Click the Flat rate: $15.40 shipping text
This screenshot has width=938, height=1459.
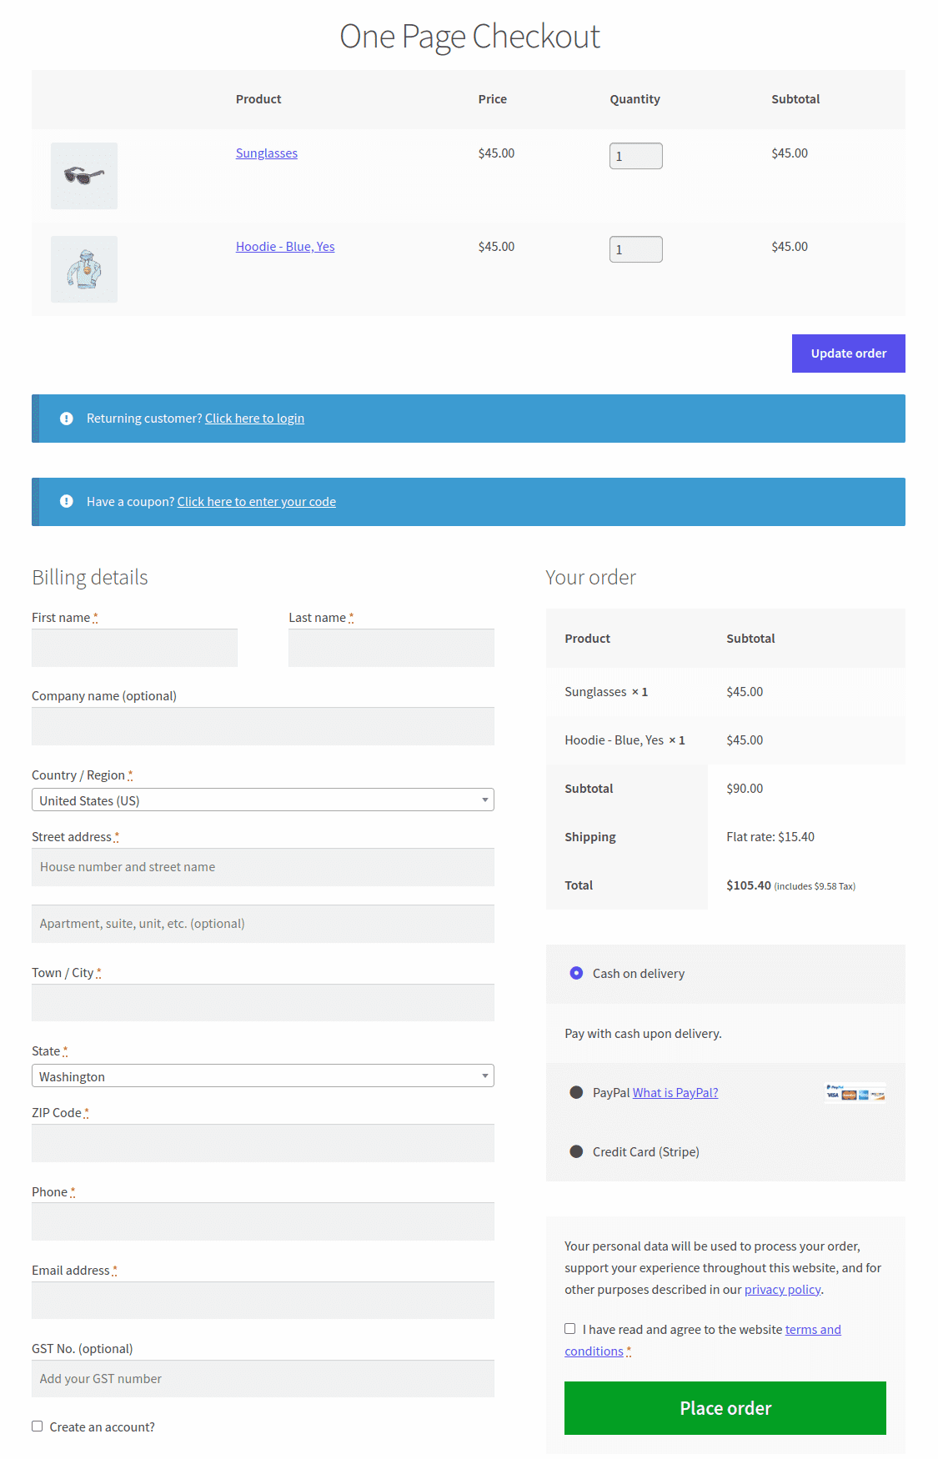tap(770, 837)
